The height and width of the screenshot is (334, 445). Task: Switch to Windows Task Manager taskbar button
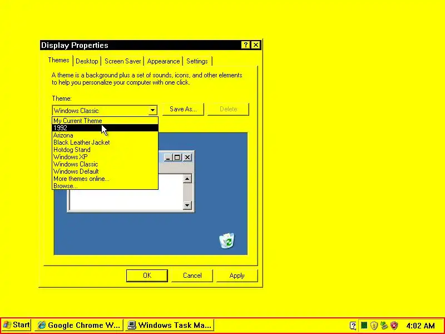click(x=170, y=325)
